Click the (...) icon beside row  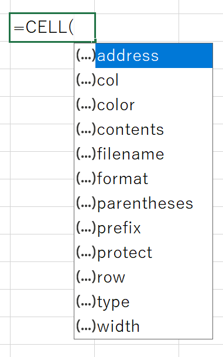pyautogui.click(x=85, y=277)
